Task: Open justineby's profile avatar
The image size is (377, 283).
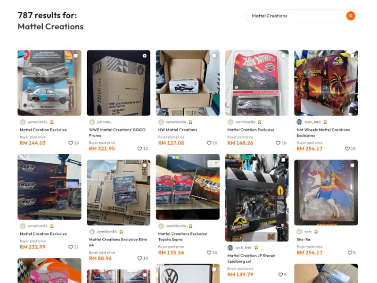Action: (92, 122)
